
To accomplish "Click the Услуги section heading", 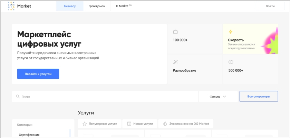I will [86, 113].
